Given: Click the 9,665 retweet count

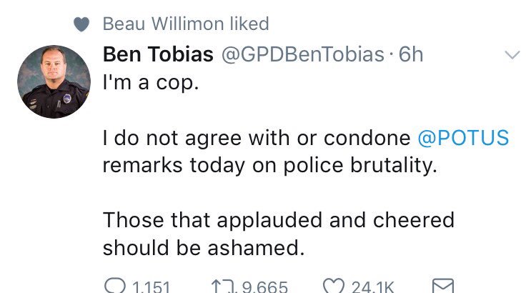Looking at the screenshot, I should coord(265,287).
